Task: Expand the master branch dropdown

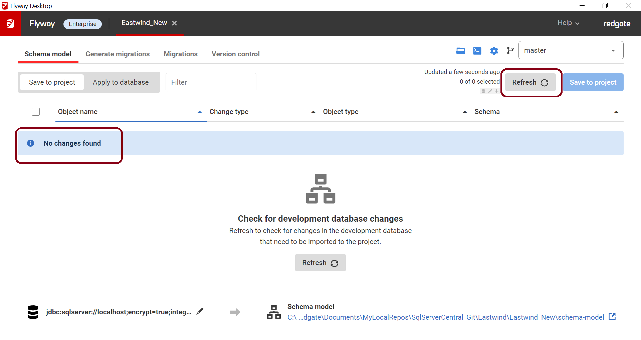Action: click(x=571, y=50)
